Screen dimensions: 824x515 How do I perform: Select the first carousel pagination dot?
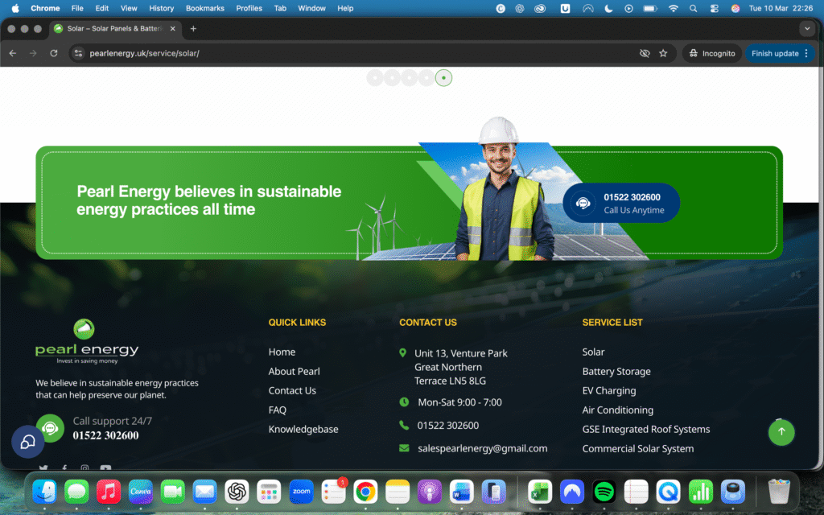pos(375,78)
